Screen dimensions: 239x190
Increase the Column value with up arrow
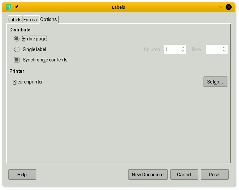[183, 48]
